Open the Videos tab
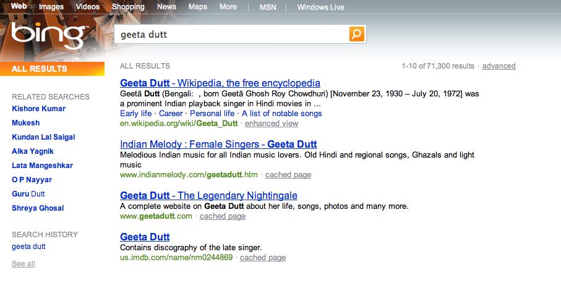The height and width of the screenshot is (283, 561). tap(88, 7)
